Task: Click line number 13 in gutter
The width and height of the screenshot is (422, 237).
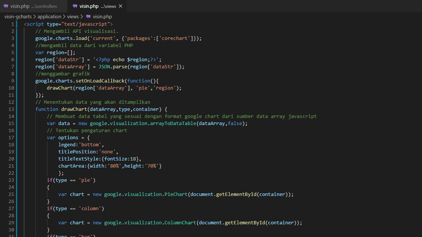Action: (x=11, y=109)
